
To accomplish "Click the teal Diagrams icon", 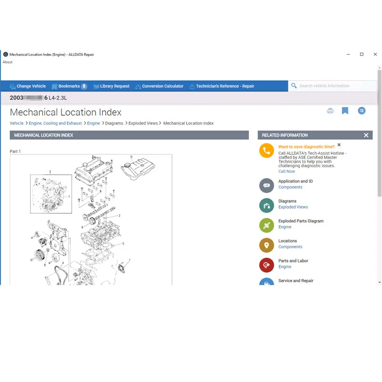I will (266, 205).
